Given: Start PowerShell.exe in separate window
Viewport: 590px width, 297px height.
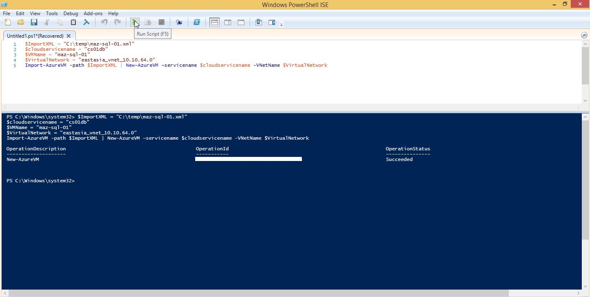Looking at the screenshot, I should tap(197, 22).
